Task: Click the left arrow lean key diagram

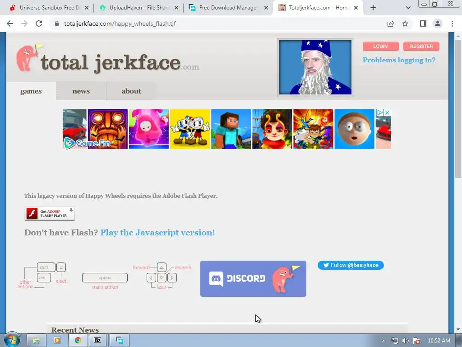Action: (151, 278)
